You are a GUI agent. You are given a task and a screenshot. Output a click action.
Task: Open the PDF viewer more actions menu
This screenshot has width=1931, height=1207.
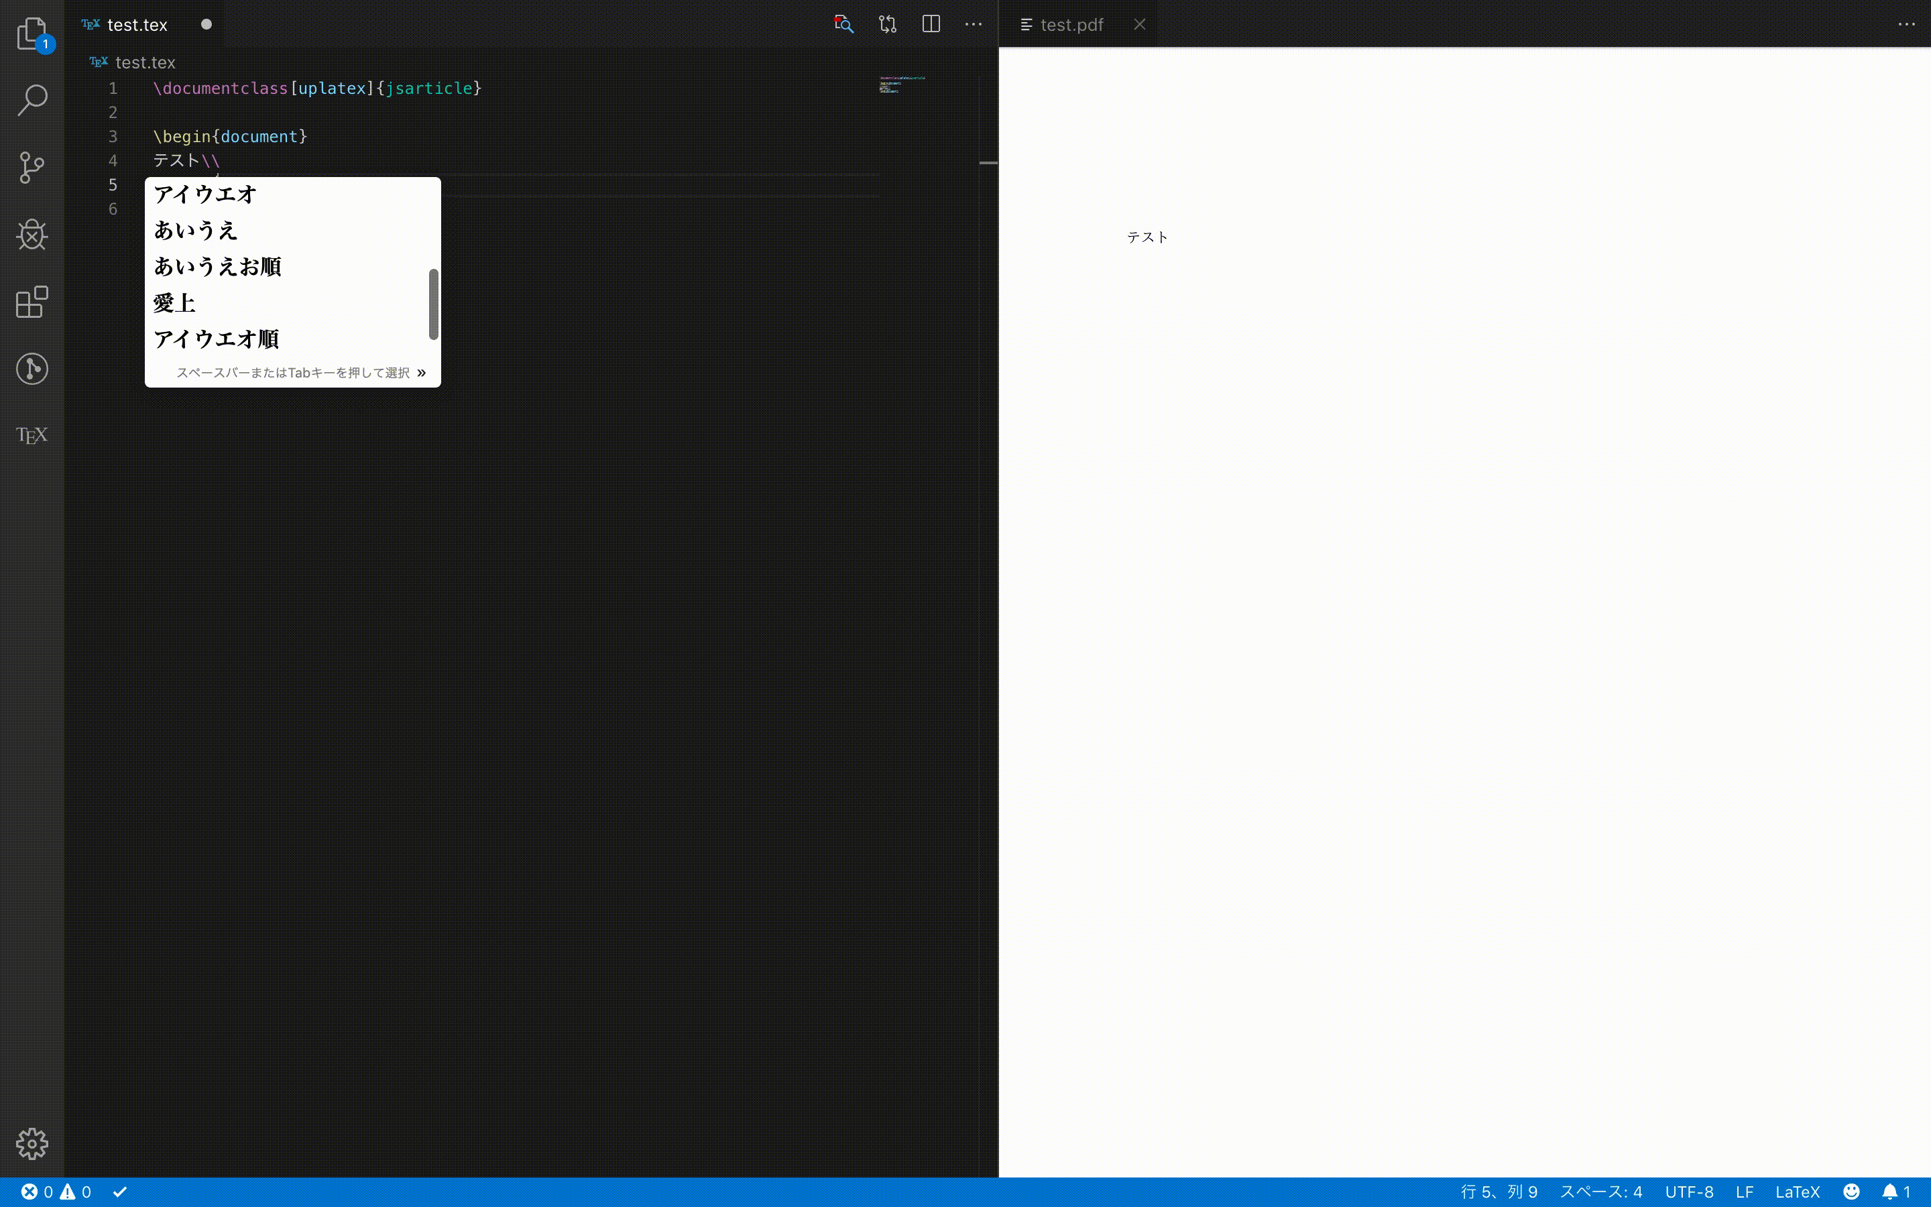tap(1907, 24)
